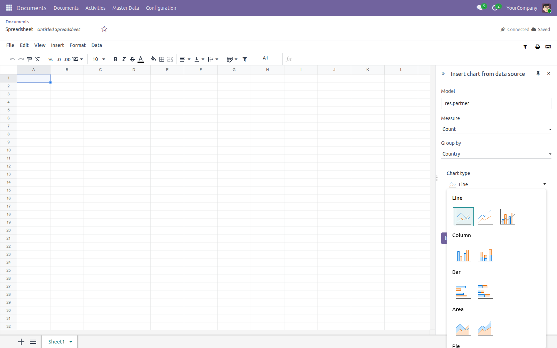Click the toolbar filter funnel beside the table icon
This screenshot has height=348, width=557.
click(x=245, y=59)
